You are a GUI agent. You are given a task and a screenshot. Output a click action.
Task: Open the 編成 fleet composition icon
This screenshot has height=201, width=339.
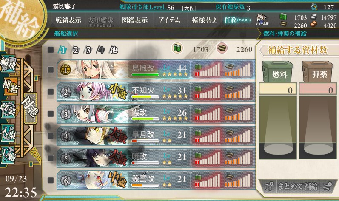pyautogui.click(x=8, y=64)
